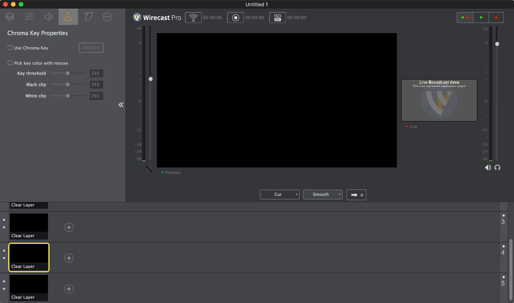Adjust the live output volume slider
The width and height of the screenshot is (514, 303).
[497, 44]
